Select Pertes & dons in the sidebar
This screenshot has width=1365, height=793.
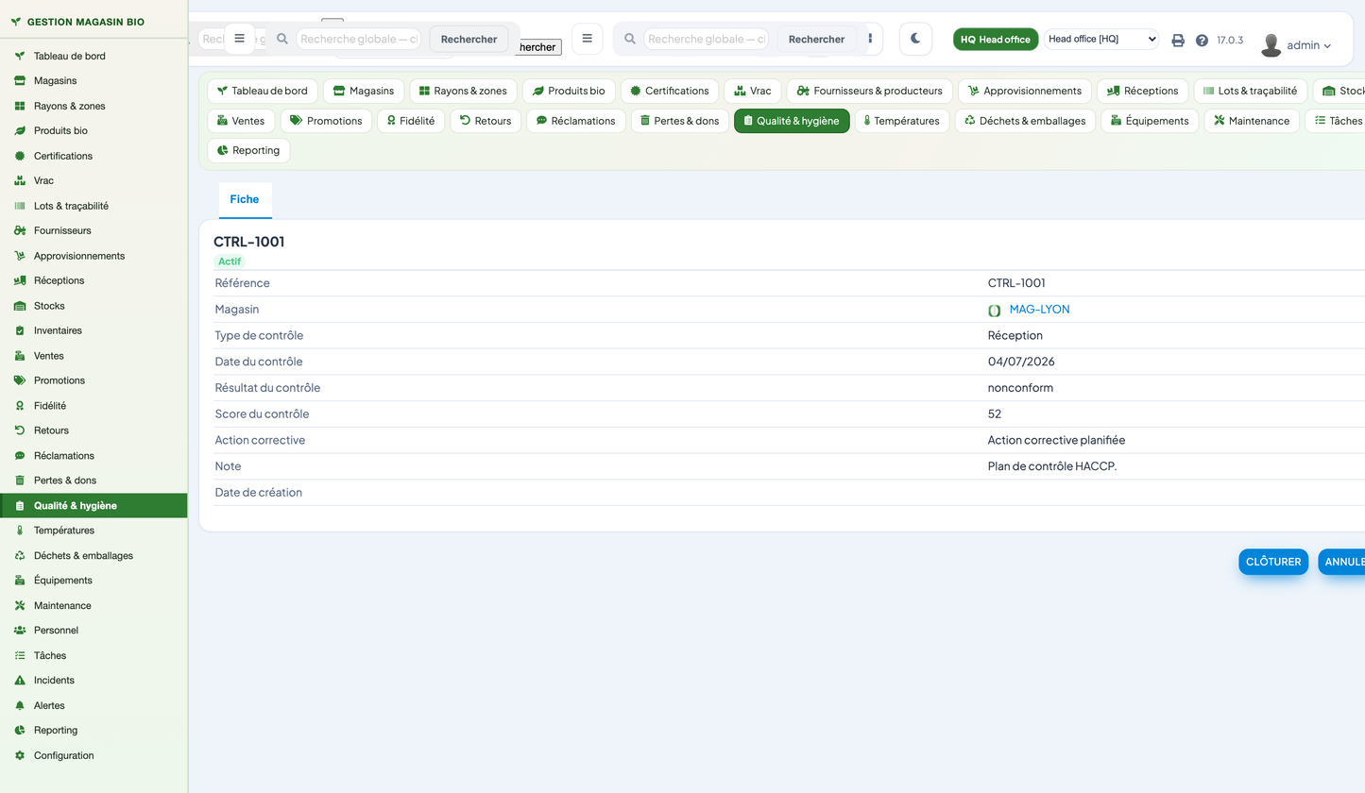pos(94,481)
